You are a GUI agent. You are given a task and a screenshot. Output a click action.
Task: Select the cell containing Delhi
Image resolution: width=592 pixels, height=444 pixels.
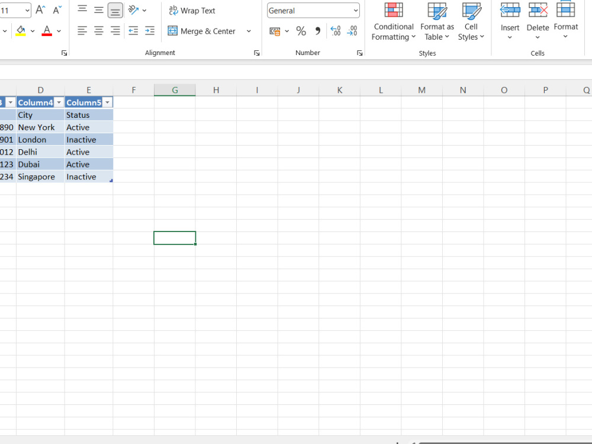(x=40, y=152)
